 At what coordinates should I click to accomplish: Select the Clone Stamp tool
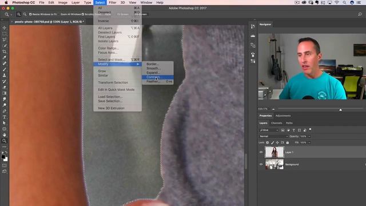point(5,76)
